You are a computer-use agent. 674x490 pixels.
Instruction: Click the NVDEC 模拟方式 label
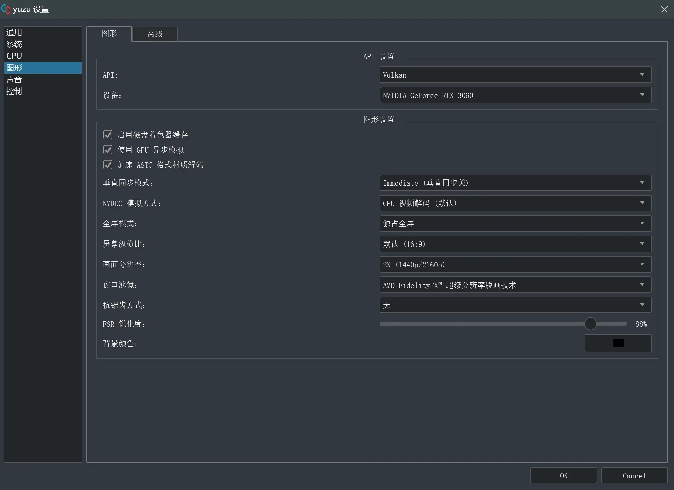coord(132,203)
